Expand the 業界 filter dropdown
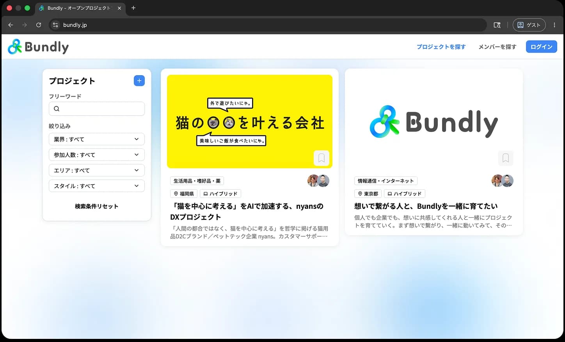Viewport: 565px width, 342px height. tap(97, 139)
